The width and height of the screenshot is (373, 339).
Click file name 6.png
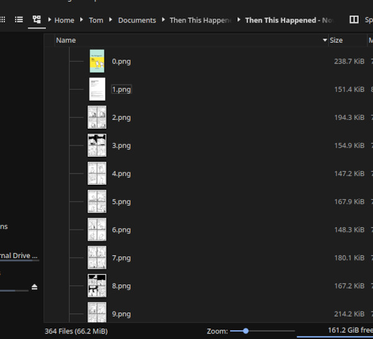121,230
